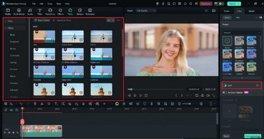Viewport: 264px width, 139px height.
Task: Toggle AI Color Palette switch
Action: [225, 93]
